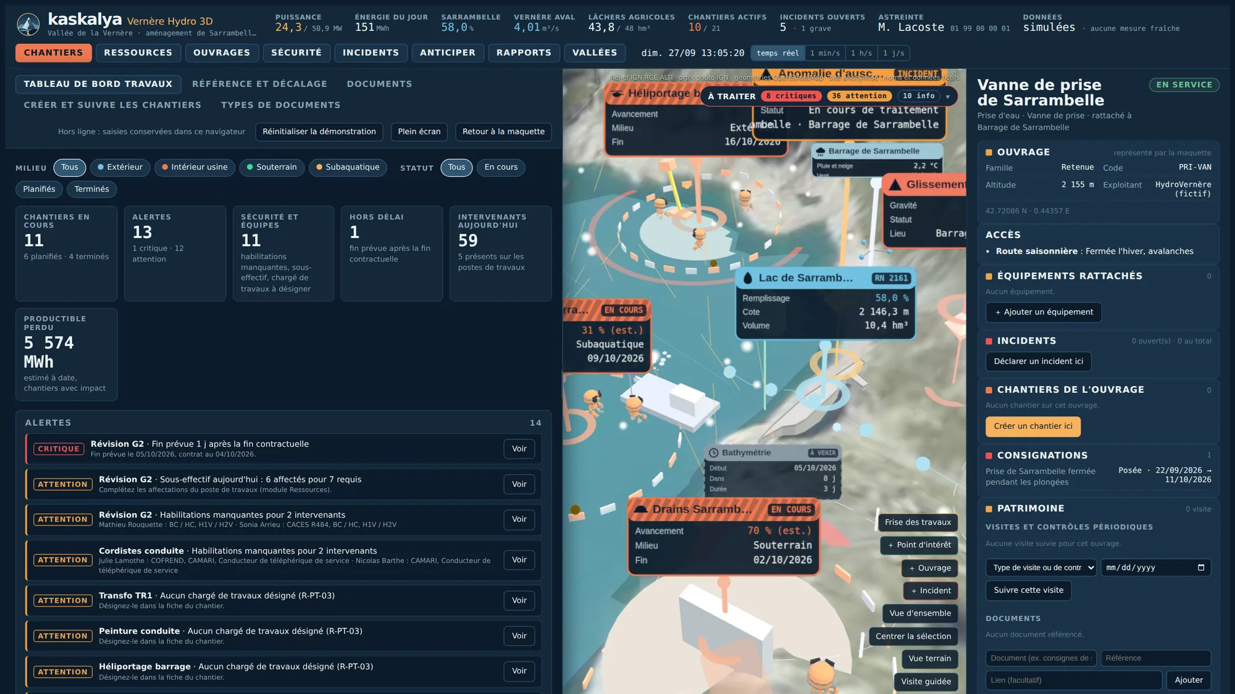Open the CHANTIERS main tab
Screen dimensions: 1235x694
[54, 53]
